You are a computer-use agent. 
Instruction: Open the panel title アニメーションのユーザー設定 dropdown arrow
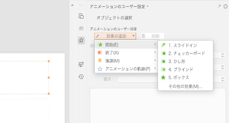(x=148, y=7)
